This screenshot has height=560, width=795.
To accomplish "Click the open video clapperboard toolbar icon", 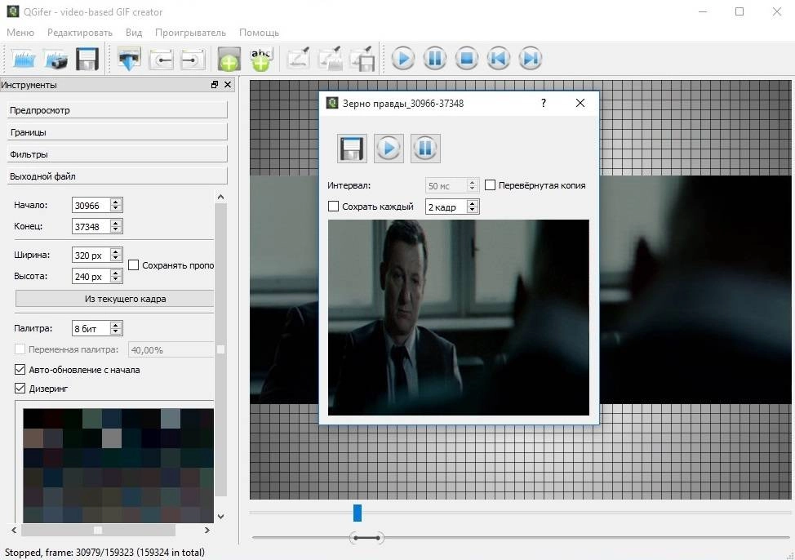I will (24, 59).
